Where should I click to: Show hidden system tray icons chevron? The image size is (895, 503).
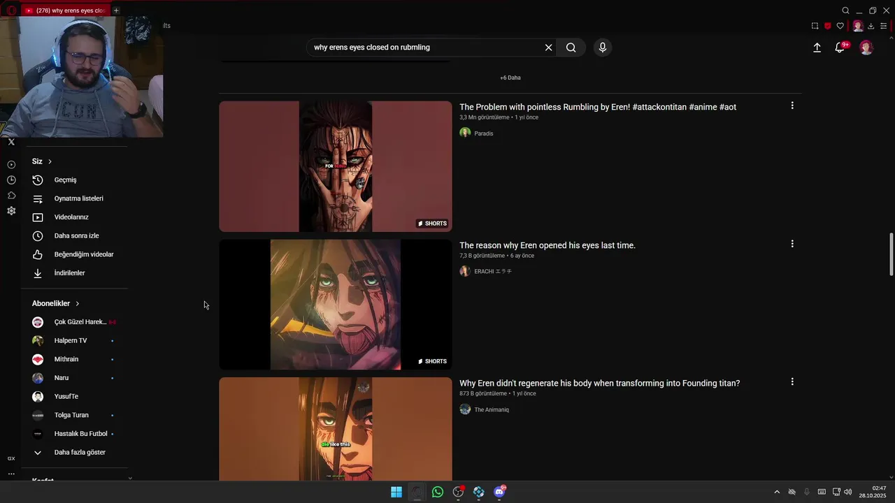[776, 492]
